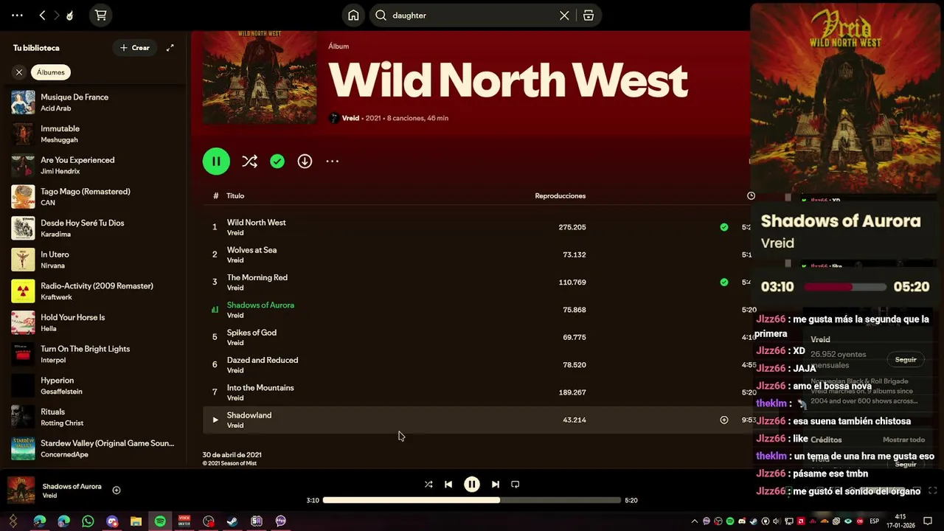The height and width of the screenshot is (531, 944).
Task: Open the Shadows of Aurora title in player bar
Action: pyautogui.click(x=72, y=487)
